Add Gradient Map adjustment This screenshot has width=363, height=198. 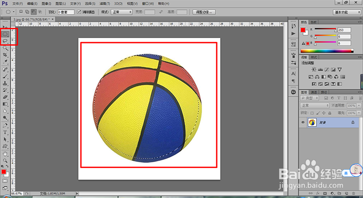click(x=340, y=84)
